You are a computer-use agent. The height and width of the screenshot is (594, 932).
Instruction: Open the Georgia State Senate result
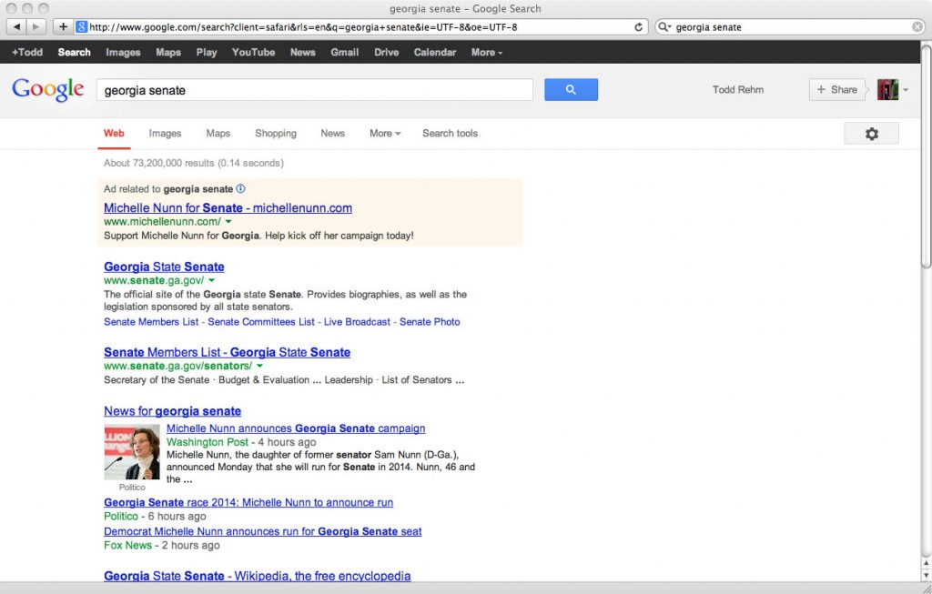164,267
